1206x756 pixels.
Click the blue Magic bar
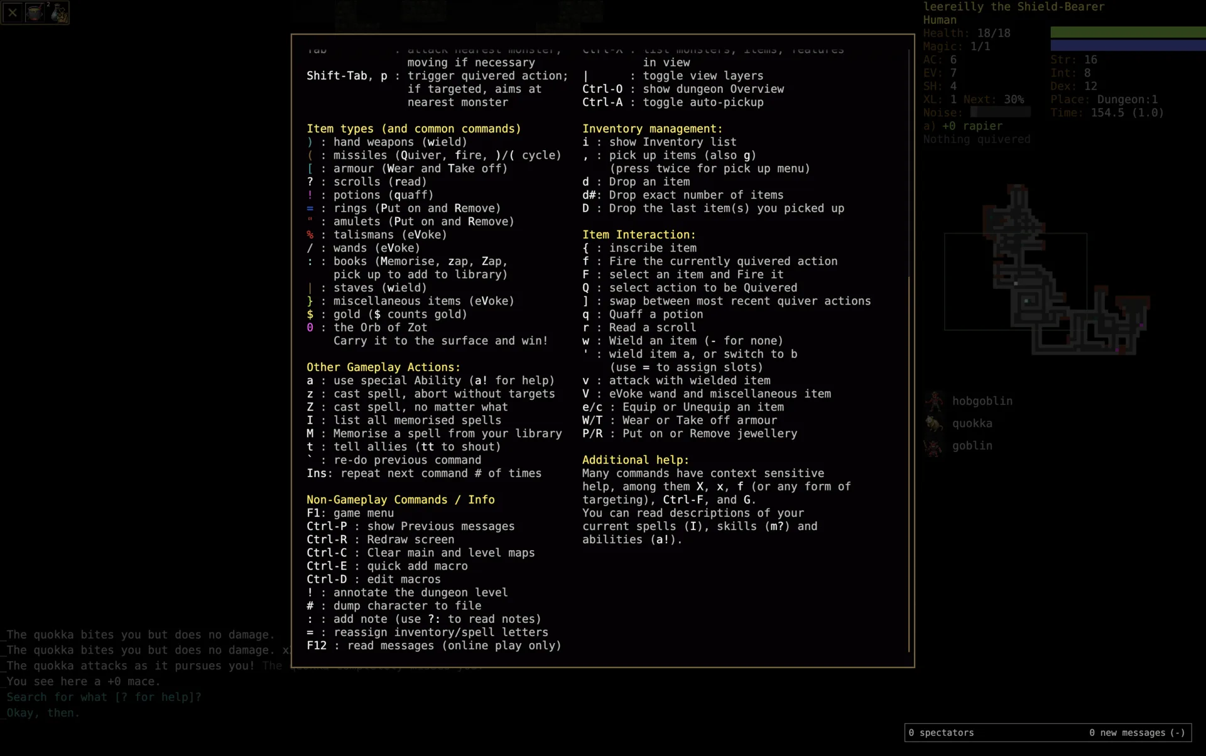[1128, 45]
